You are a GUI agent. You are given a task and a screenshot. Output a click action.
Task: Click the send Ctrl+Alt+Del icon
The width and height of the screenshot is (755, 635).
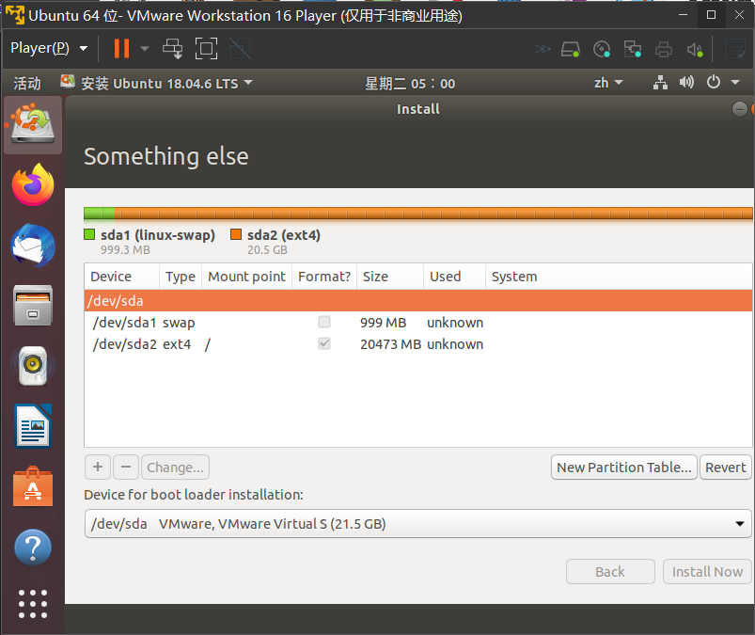(173, 48)
